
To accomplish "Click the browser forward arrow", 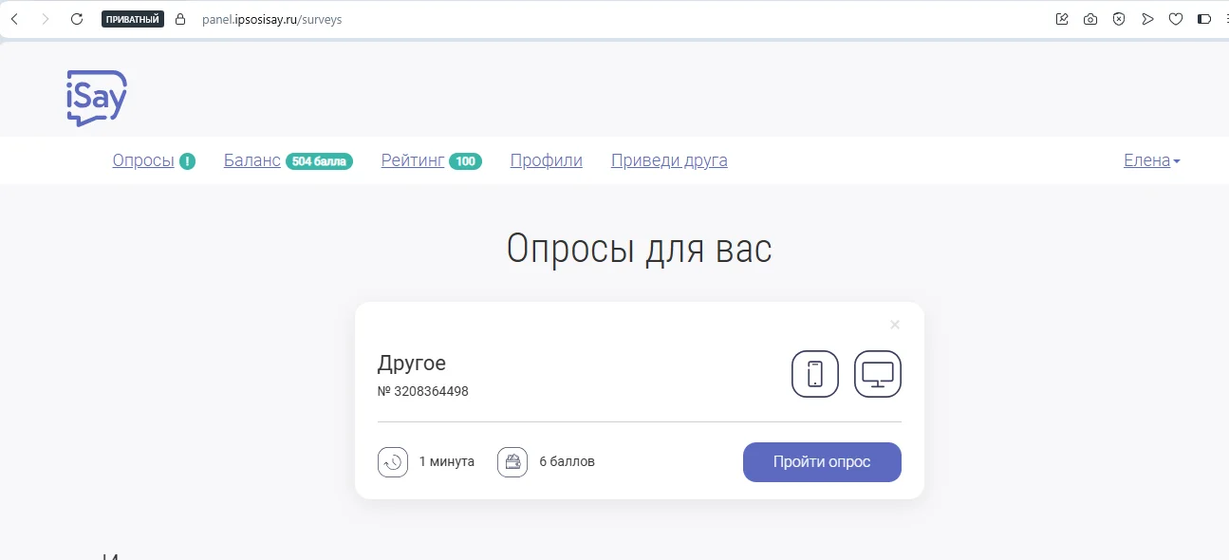I will click(46, 19).
